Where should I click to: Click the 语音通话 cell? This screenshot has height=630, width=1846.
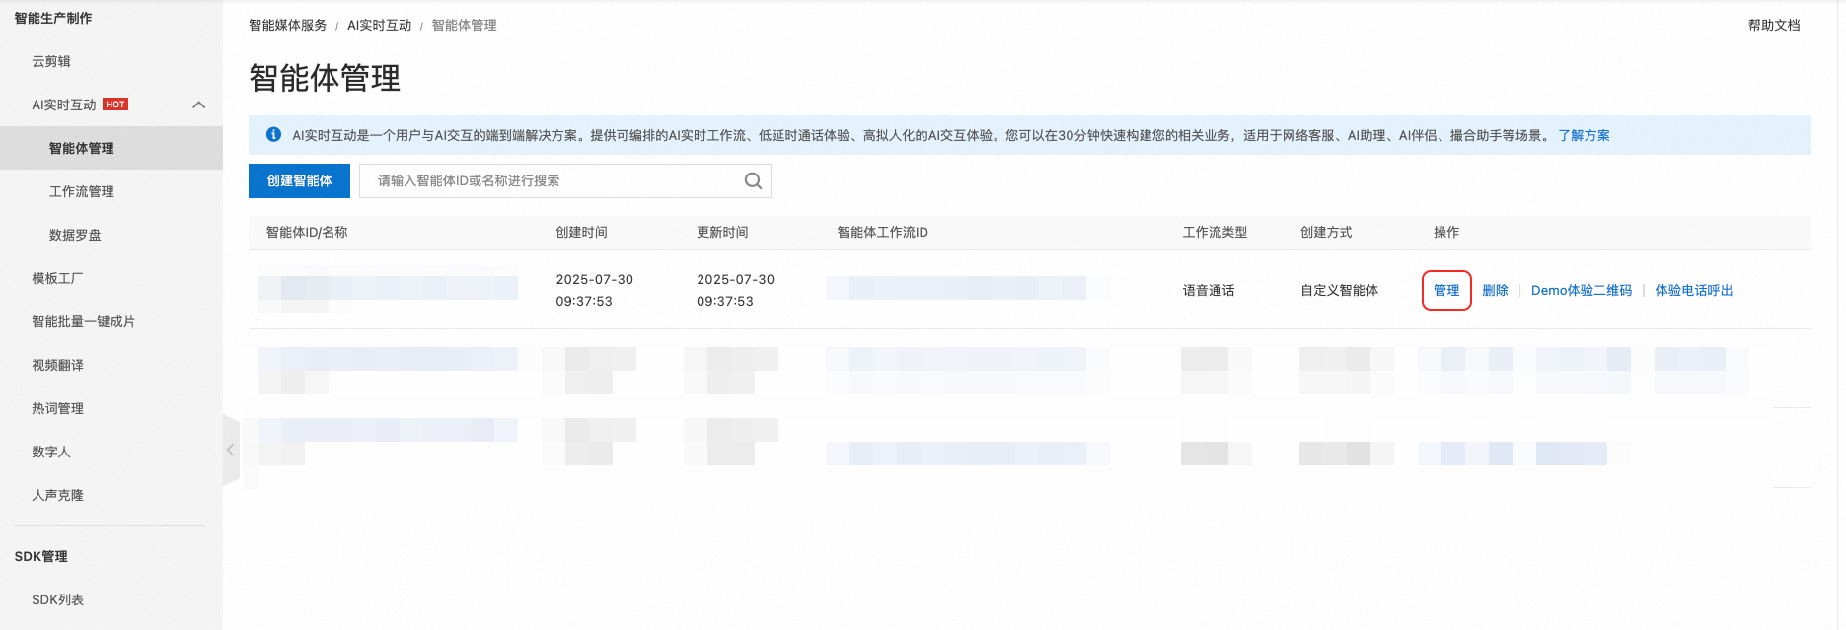(x=1209, y=290)
